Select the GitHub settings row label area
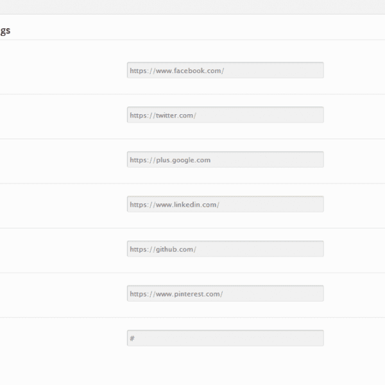Viewport: 385px width, 385px height. pos(64,249)
